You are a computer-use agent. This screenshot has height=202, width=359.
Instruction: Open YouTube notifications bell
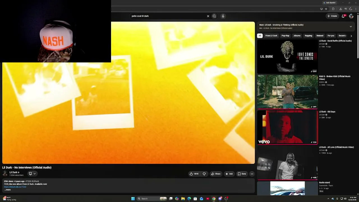[x=343, y=16]
